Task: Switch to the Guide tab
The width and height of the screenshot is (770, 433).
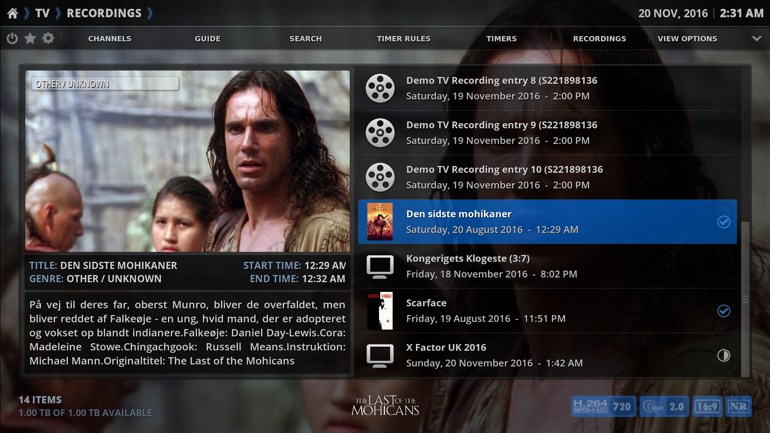Action: click(208, 38)
